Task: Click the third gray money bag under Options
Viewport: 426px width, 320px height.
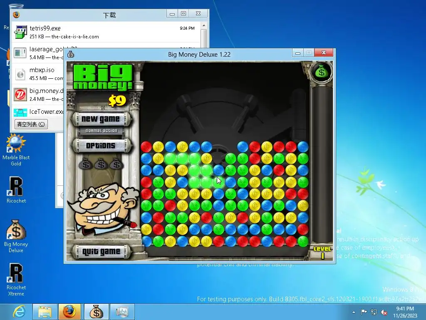Action: click(116, 164)
